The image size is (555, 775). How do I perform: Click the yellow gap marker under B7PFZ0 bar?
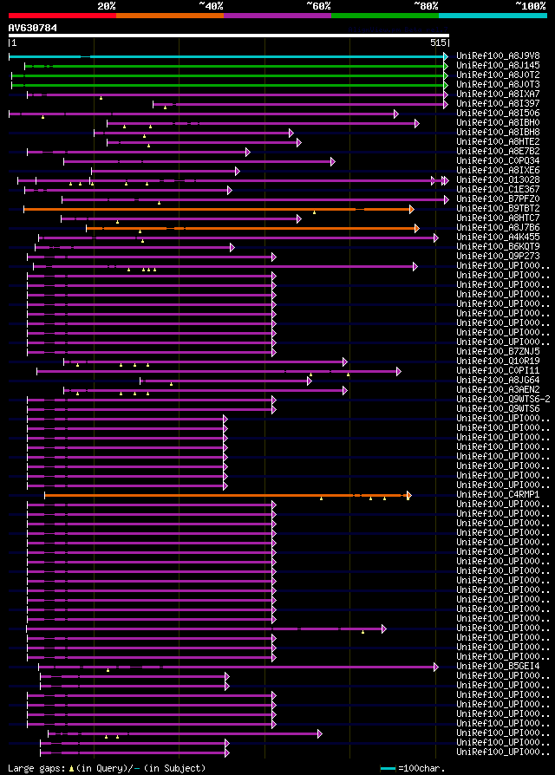pyautogui.click(x=160, y=203)
